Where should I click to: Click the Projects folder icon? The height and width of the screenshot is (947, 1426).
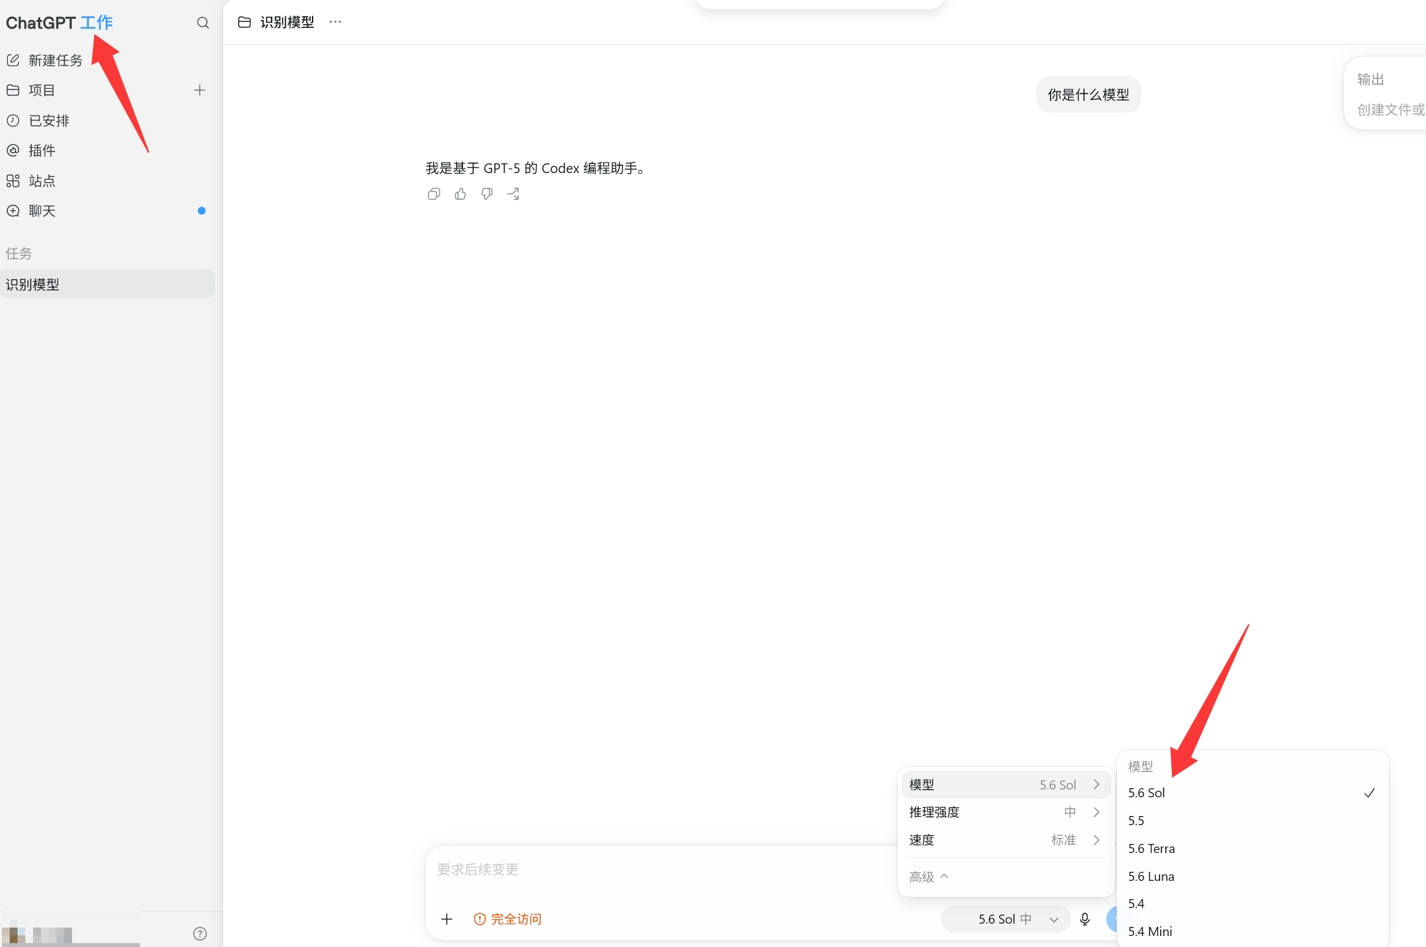click(x=13, y=90)
